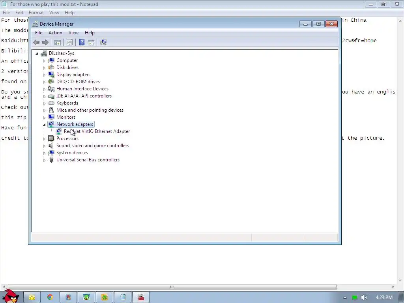Expand the Sound, video and game controllers node

tap(44, 146)
